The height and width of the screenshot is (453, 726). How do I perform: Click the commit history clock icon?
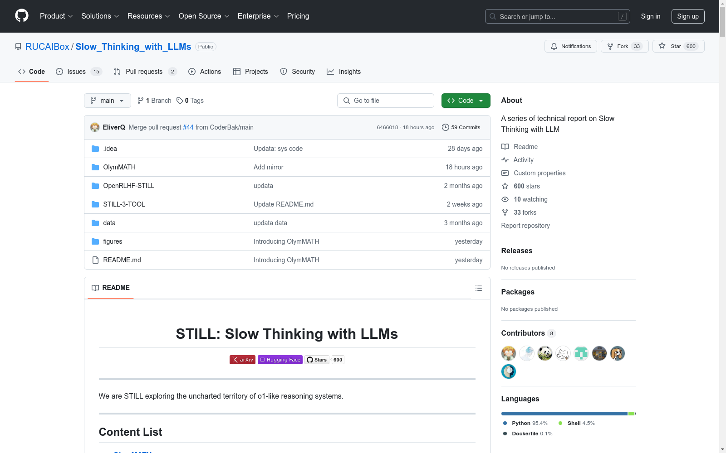[446, 127]
